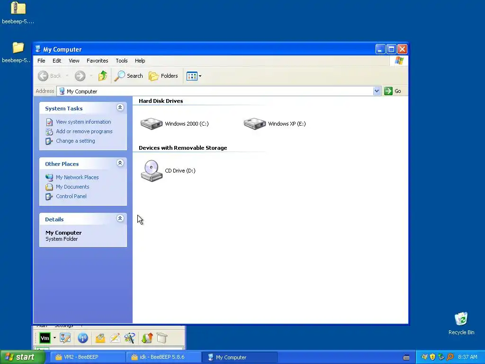The width and height of the screenshot is (485, 364).
Task: Open the status dropdown arrow beside Vm icon
Action: coord(54,337)
